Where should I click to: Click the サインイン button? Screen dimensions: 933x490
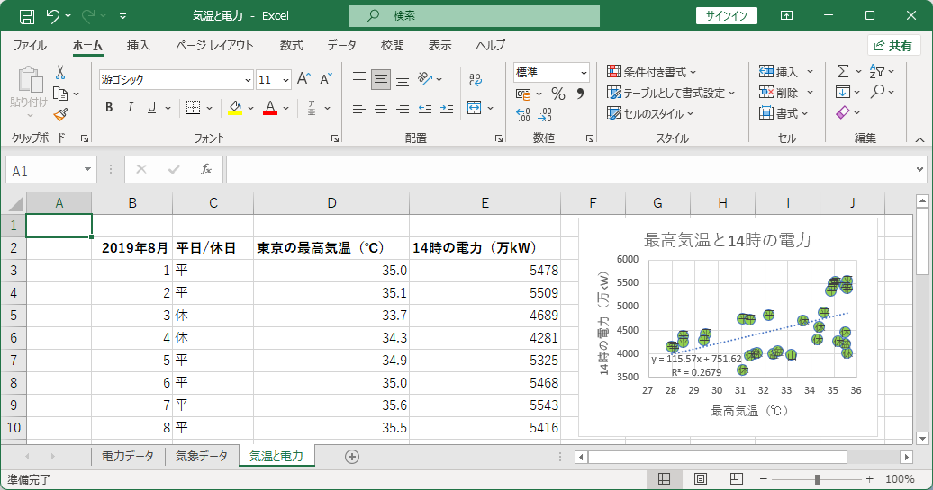click(x=727, y=16)
